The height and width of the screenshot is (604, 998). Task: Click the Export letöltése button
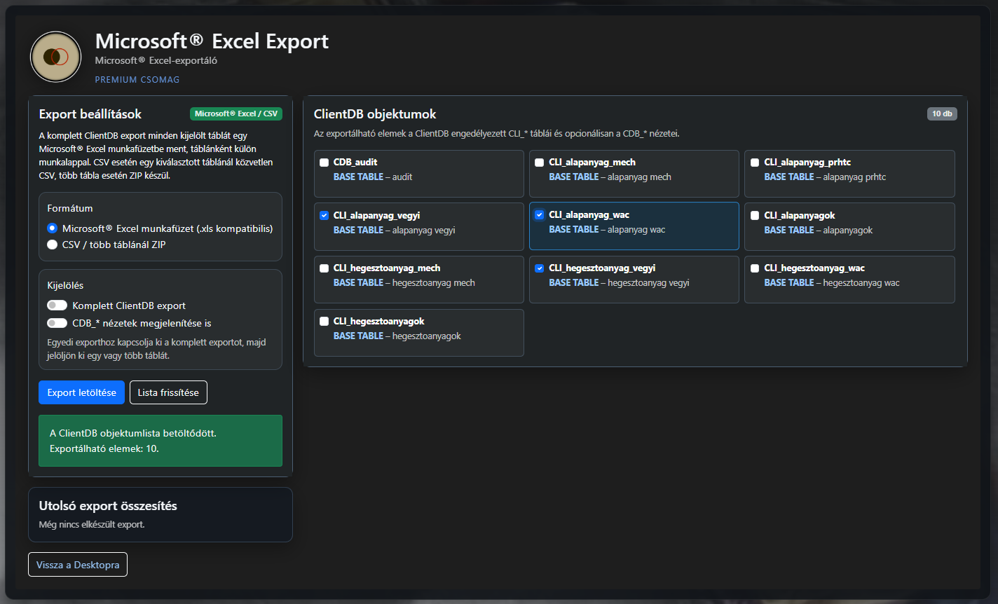click(x=81, y=392)
